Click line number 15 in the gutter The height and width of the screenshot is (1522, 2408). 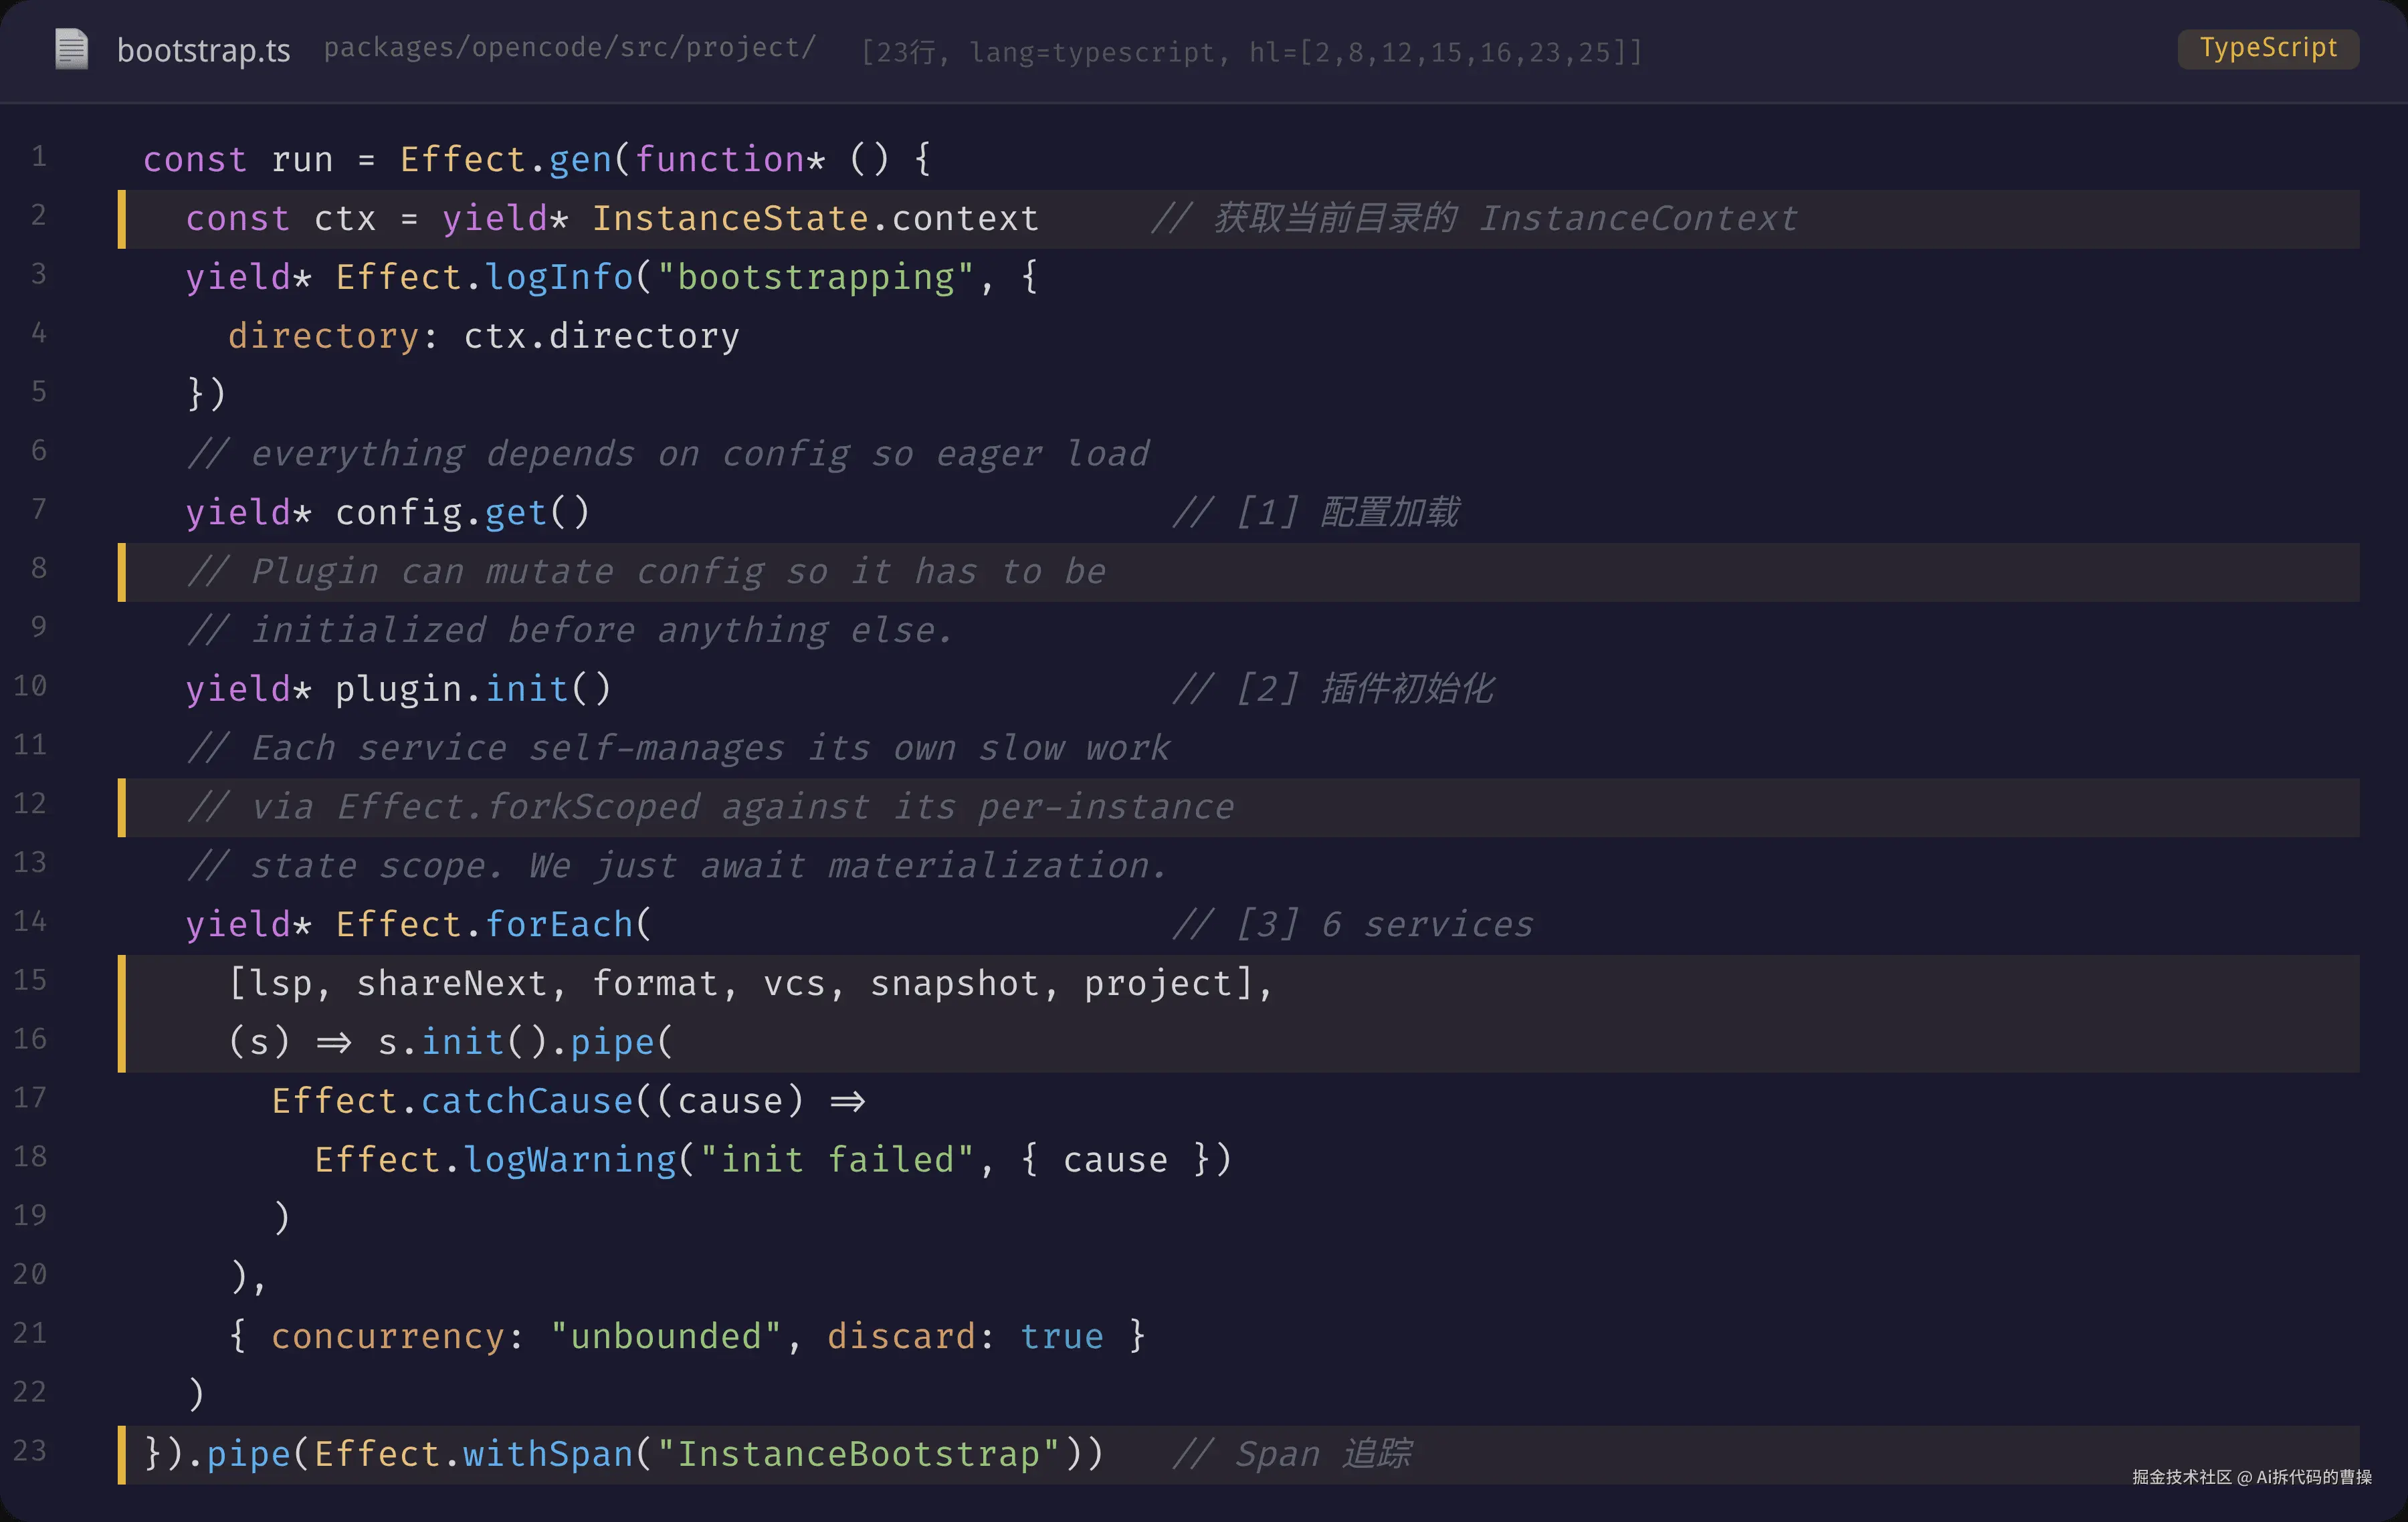click(x=30, y=981)
